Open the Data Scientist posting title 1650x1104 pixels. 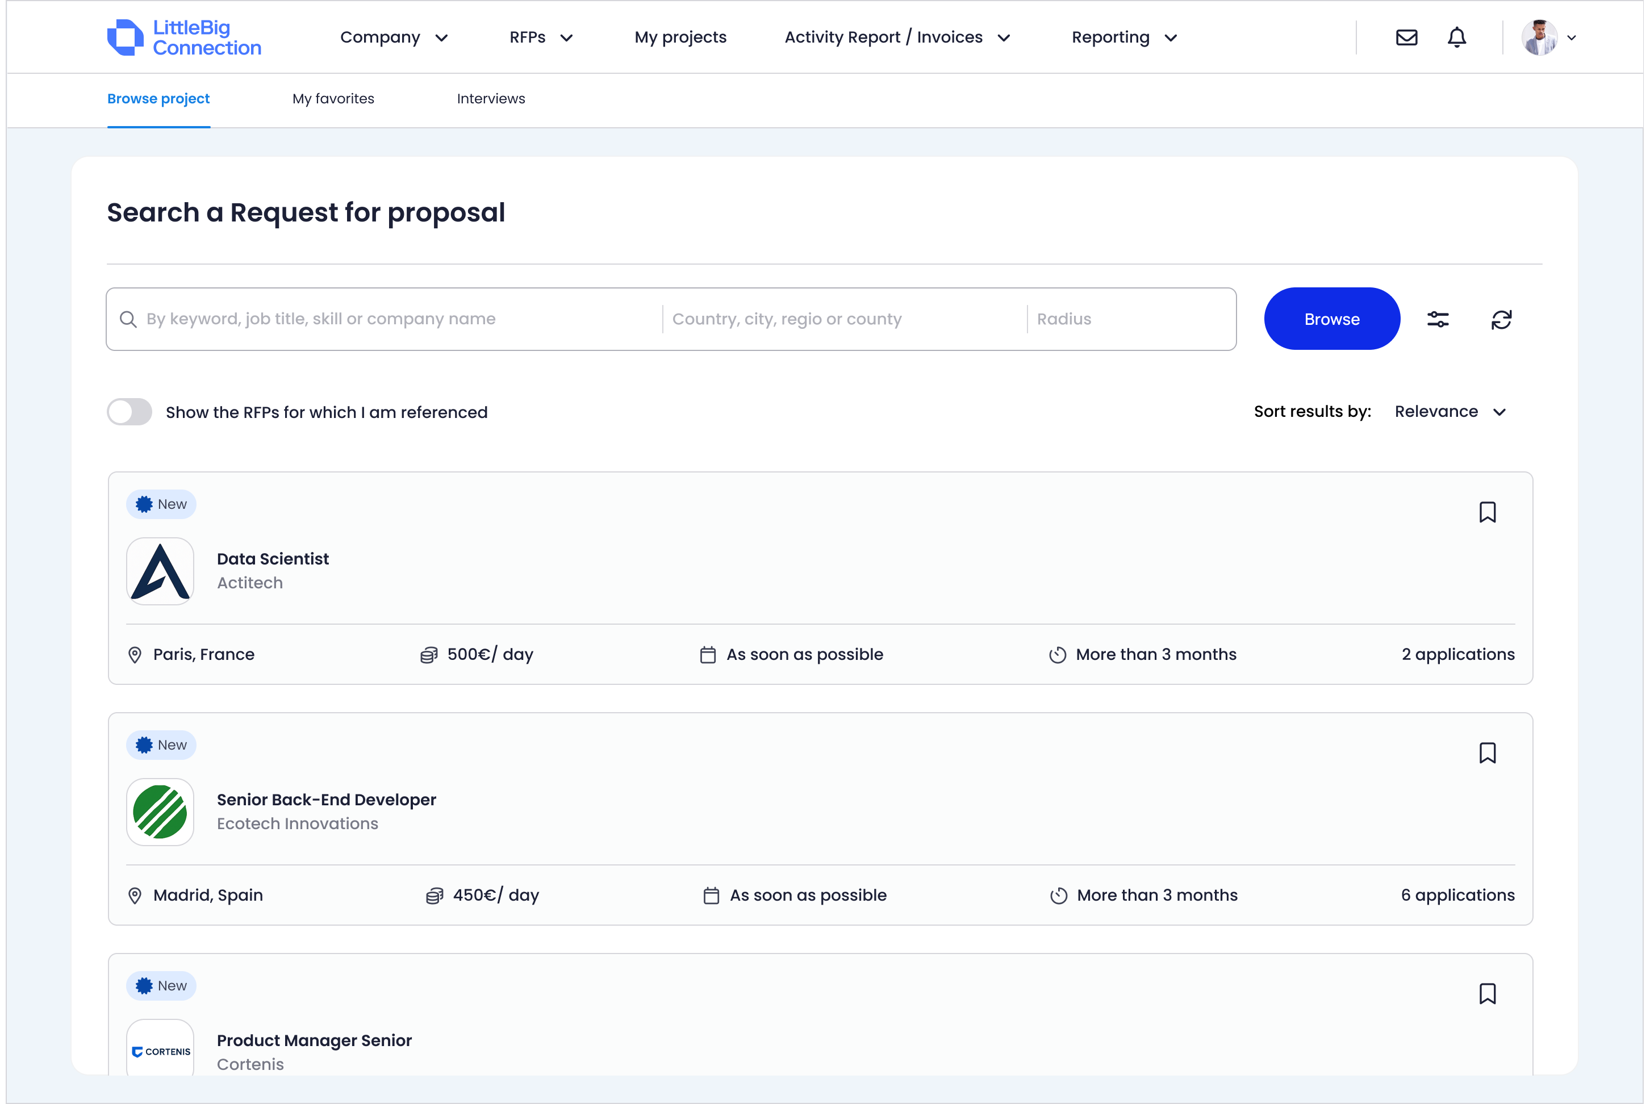(273, 559)
